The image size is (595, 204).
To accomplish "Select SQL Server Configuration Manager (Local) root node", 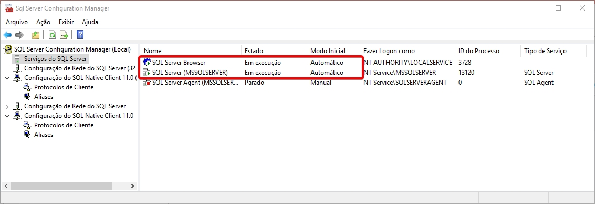I will (72, 49).
